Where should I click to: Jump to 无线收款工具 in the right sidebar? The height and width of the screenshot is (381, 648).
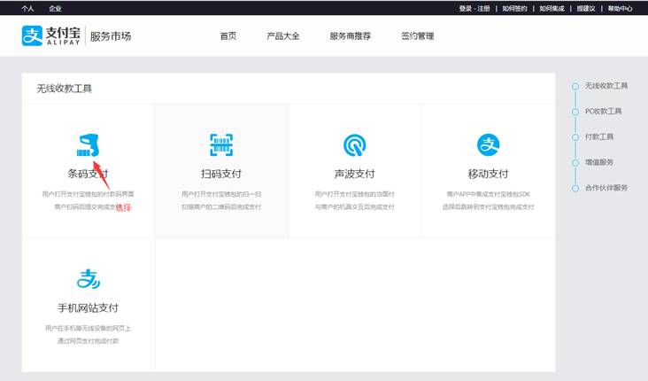[x=606, y=86]
